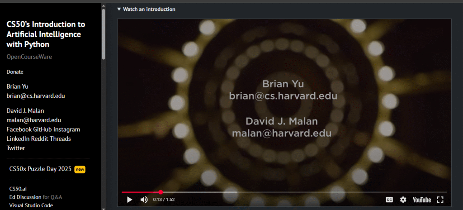Open CS50x Puzzle Day 2025

40,169
